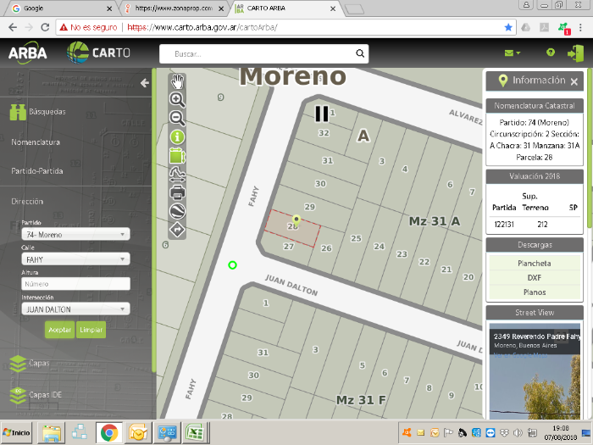Open the Planos download
Image resolution: width=593 pixels, height=445 pixels.
(x=535, y=292)
